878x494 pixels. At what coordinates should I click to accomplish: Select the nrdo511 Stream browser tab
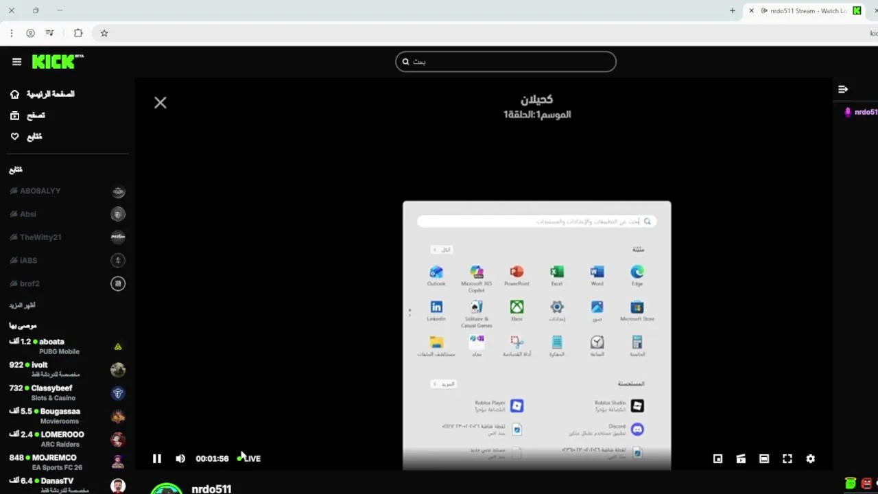click(x=804, y=11)
